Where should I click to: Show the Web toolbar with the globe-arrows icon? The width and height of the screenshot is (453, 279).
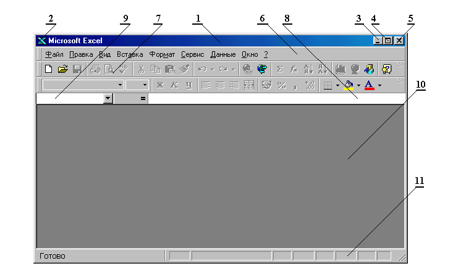[x=262, y=69]
